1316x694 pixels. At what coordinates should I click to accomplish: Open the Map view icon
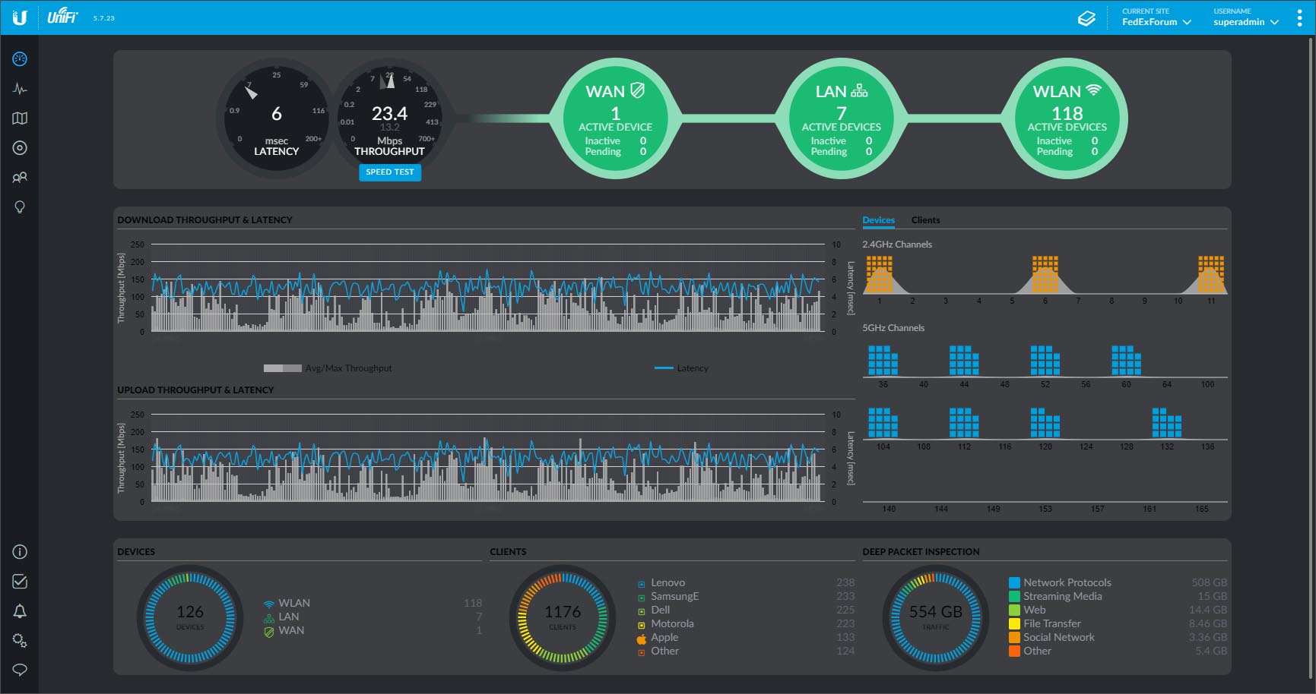tap(19, 118)
